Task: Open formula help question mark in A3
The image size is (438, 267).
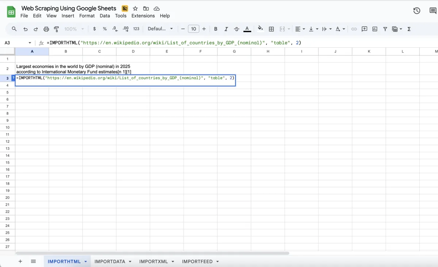Action: (14, 78)
